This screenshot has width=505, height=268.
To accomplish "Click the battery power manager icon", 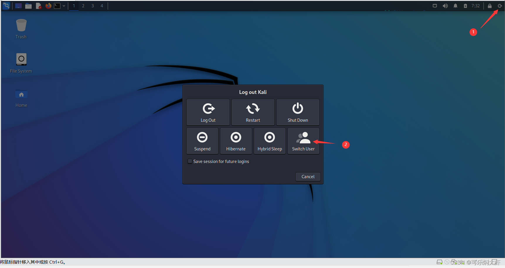I will [465, 6].
